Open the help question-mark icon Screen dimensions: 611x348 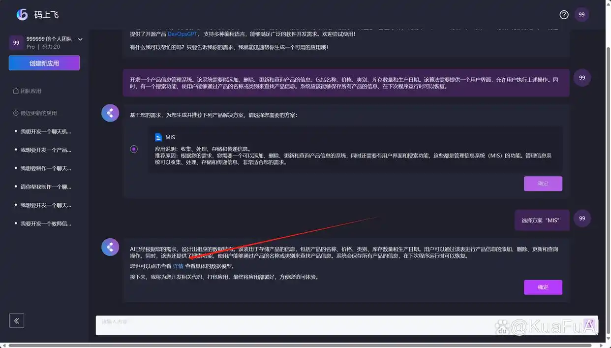(564, 14)
